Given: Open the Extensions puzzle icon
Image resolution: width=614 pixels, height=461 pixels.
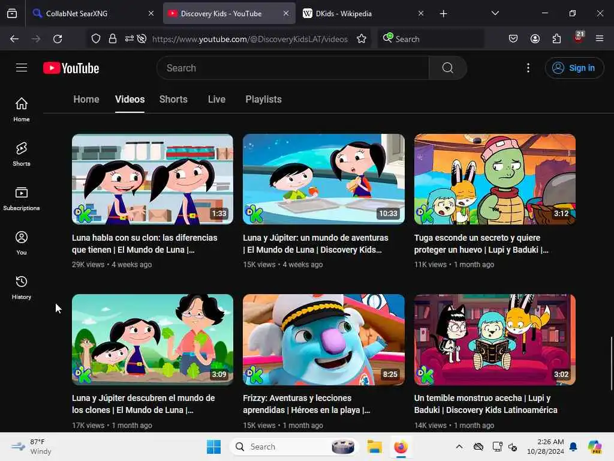Looking at the screenshot, I should pyautogui.click(x=556, y=39).
